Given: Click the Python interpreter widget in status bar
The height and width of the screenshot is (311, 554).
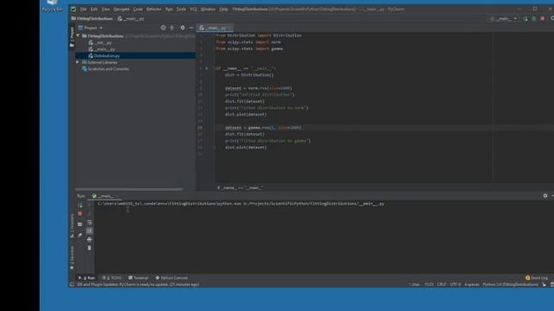Looking at the screenshot, I should click(x=511, y=284).
